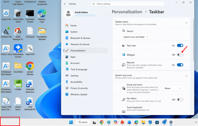
Task: Select New Microsoft Word document icon
Action: click(30, 104)
